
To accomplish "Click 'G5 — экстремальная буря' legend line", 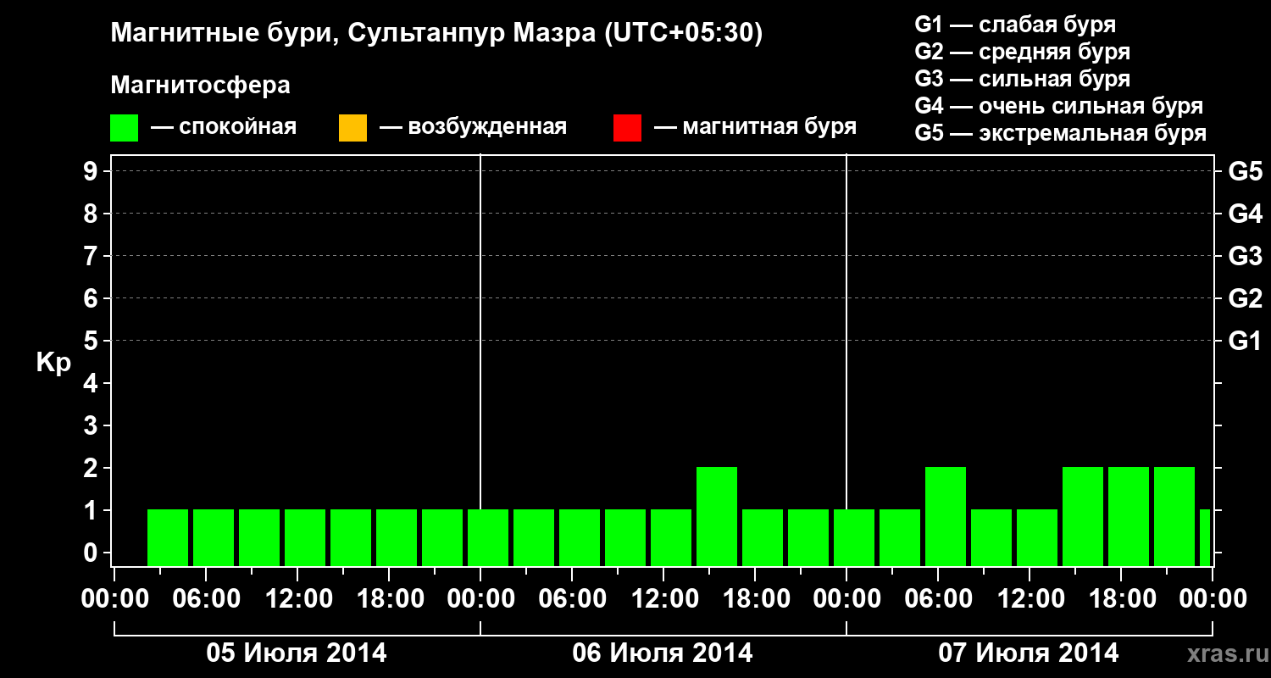I will [x=1061, y=133].
